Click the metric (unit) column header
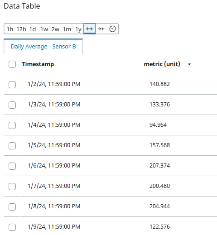This screenshot has height=235, width=217. click(x=162, y=64)
